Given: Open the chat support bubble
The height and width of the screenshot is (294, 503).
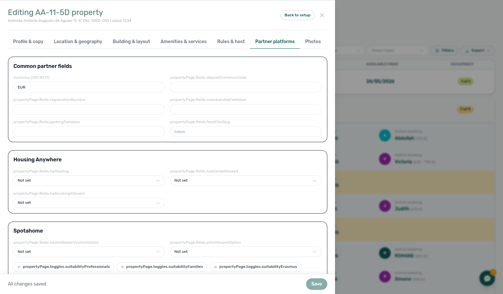Looking at the screenshot, I should pyautogui.click(x=487, y=278).
